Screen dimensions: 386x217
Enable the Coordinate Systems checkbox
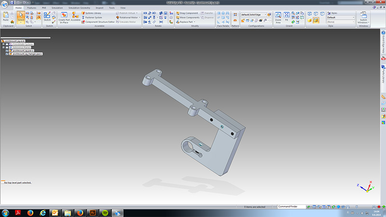pyautogui.click(x=7, y=44)
